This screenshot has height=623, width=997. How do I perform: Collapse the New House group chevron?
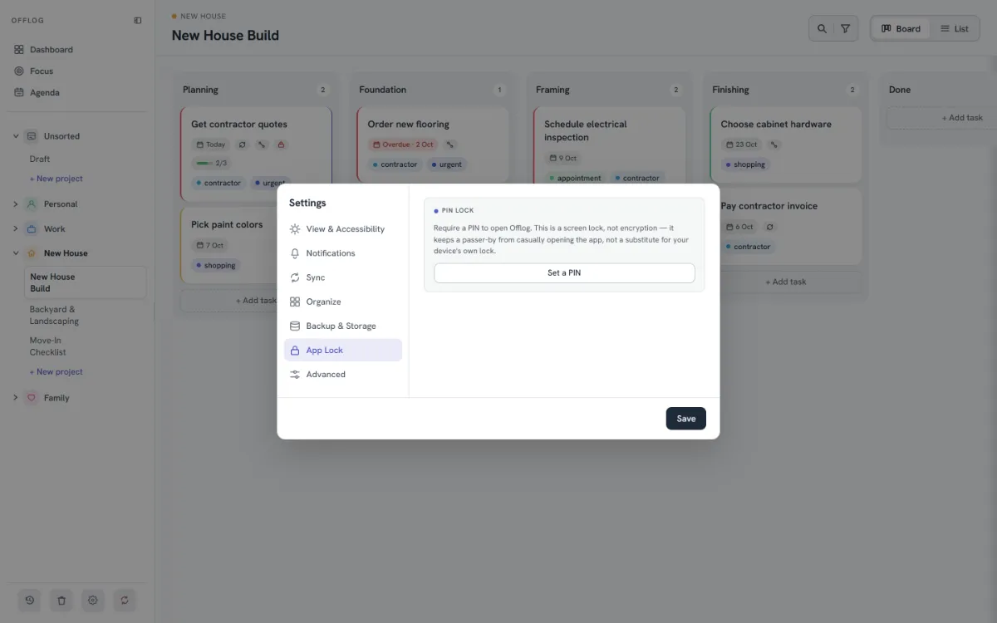pos(16,253)
